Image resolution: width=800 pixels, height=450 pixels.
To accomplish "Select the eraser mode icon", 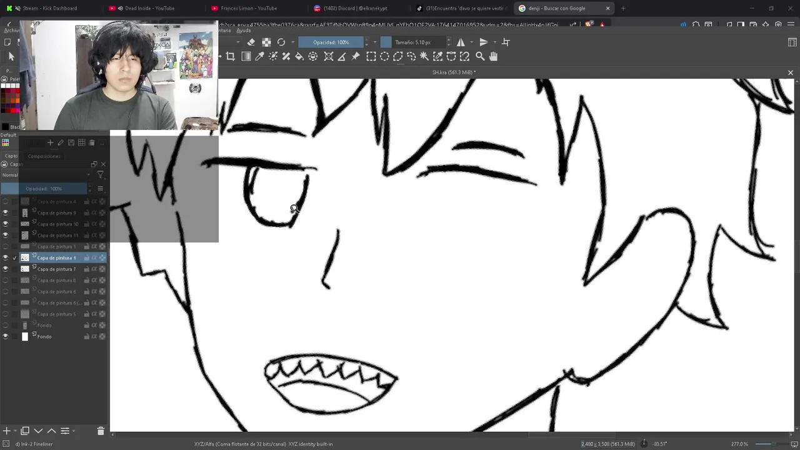I will [251, 42].
